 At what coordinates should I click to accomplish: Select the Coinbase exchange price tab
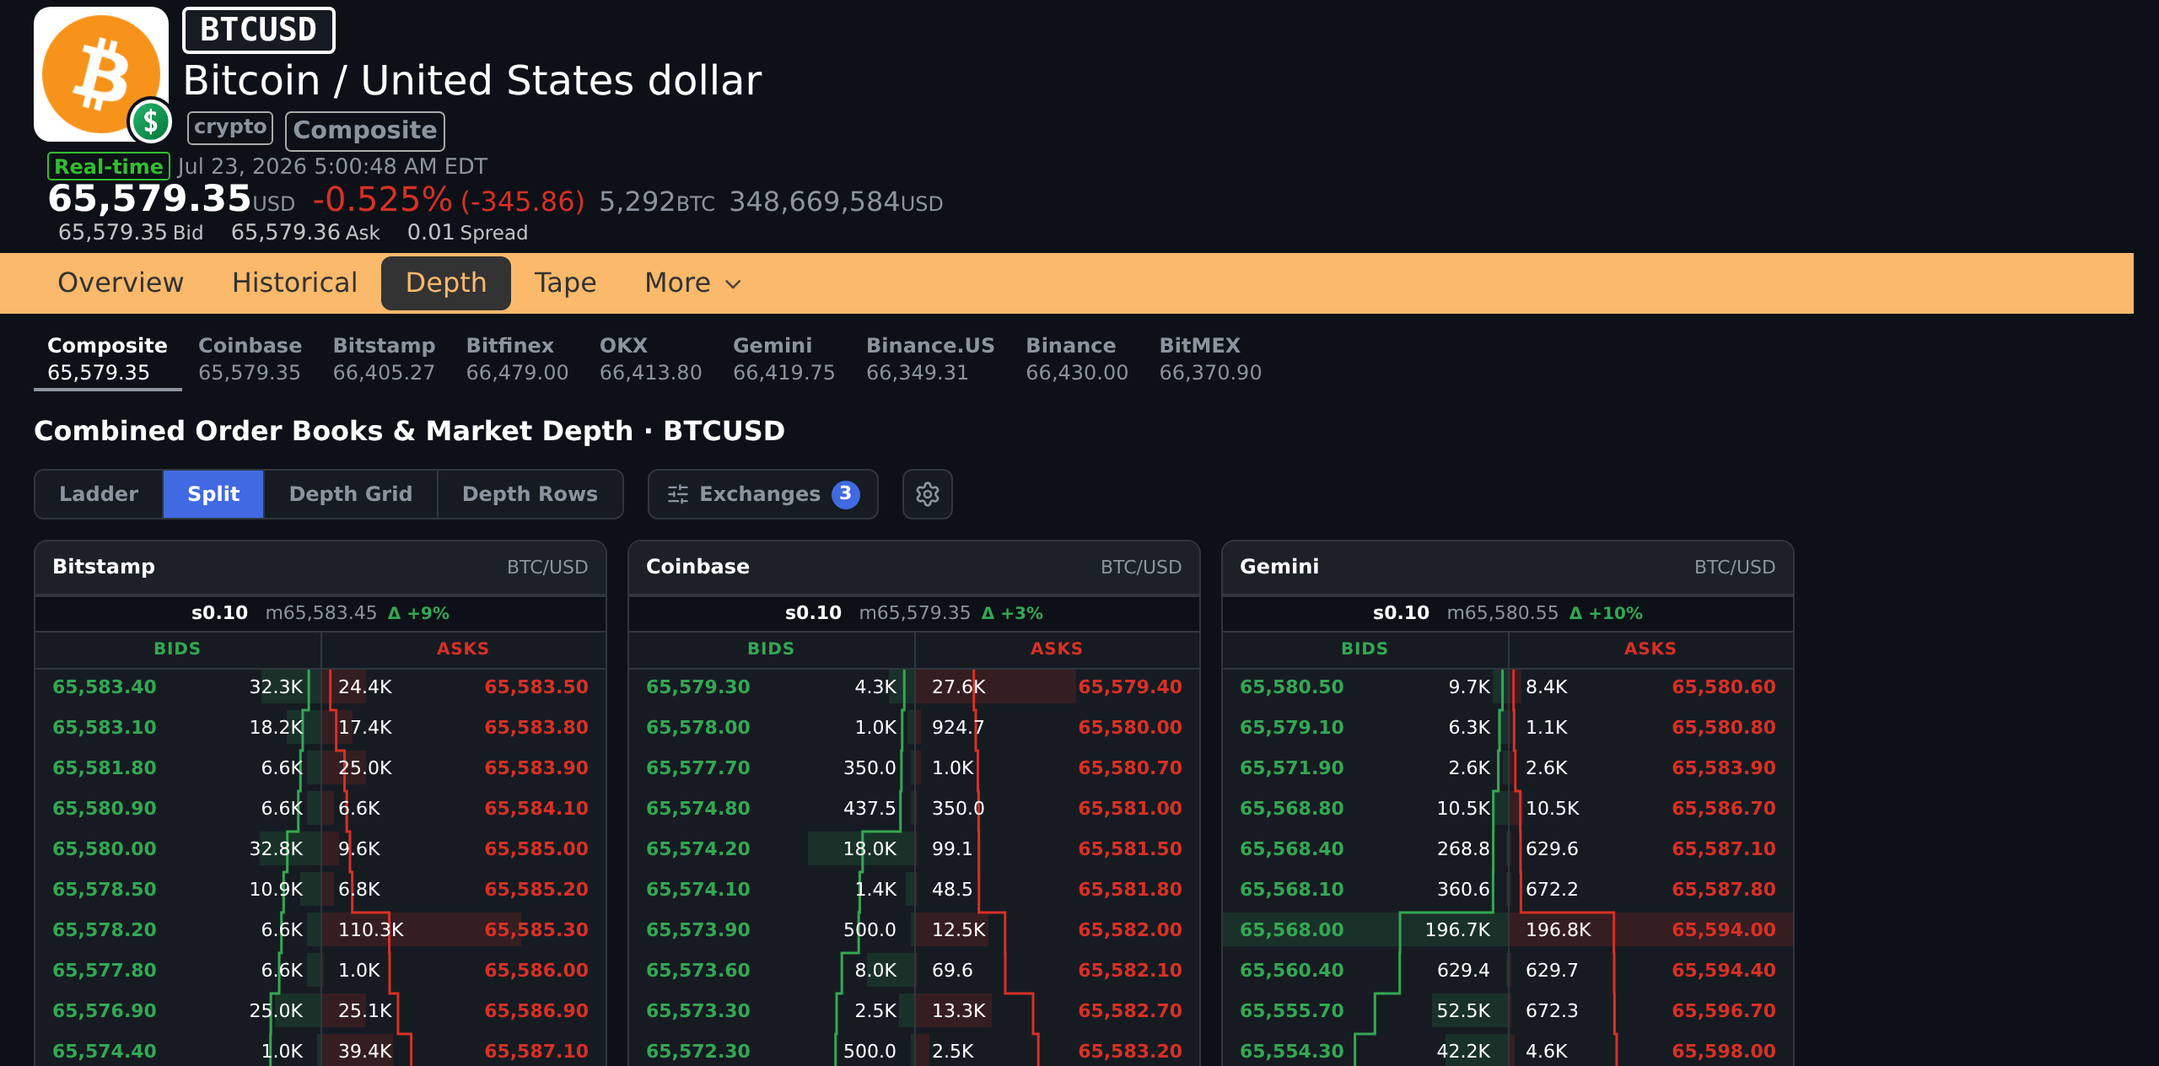(250, 359)
